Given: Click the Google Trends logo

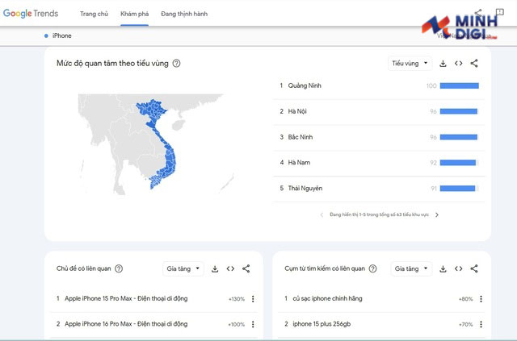Looking at the screenshot, I should [x=31, y=14].
